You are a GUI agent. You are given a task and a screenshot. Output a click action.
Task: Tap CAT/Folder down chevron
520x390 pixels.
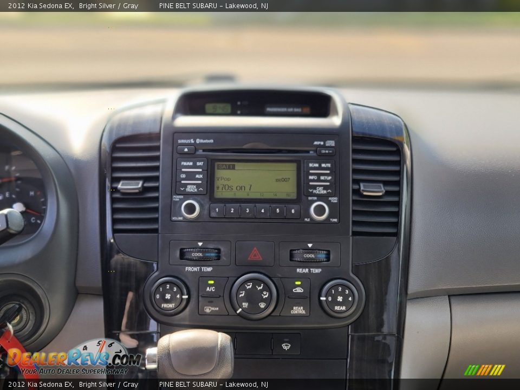coord(310,191)
